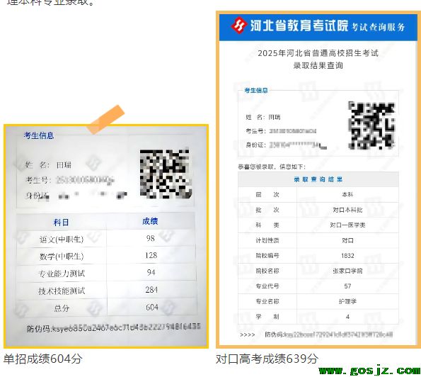421x377 pixels.
Task: Select the 层次 row label
Action: pyautogui.click(x=267, y=194)
